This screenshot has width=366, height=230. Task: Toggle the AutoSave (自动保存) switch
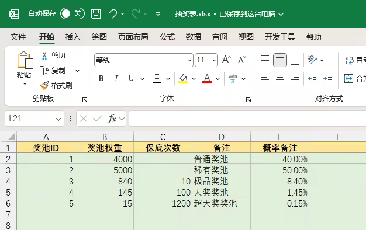click(x=72, y=13)
